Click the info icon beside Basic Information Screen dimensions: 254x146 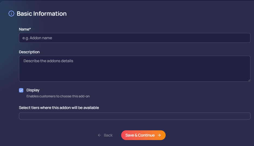coord(11,14)
